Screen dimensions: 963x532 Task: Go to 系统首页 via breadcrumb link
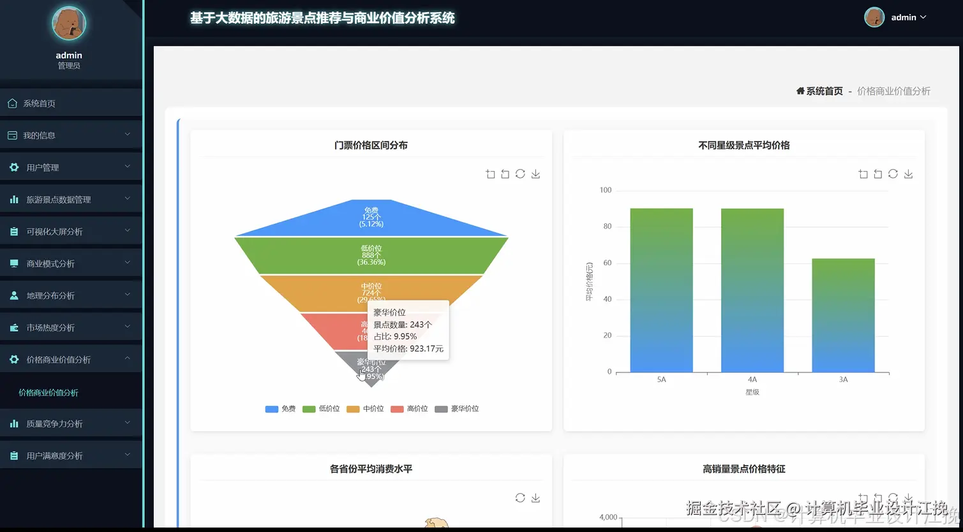coord(824,91)
